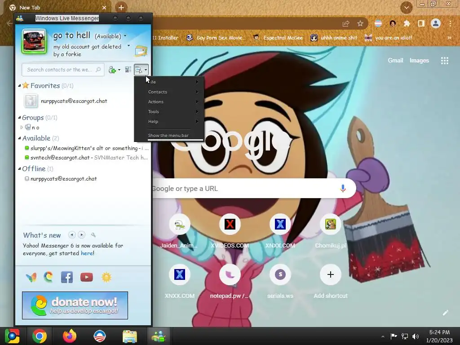Open the add contact icon in Messenger
Viewport: 460px width, 345px height.
[x=112, y=70]
